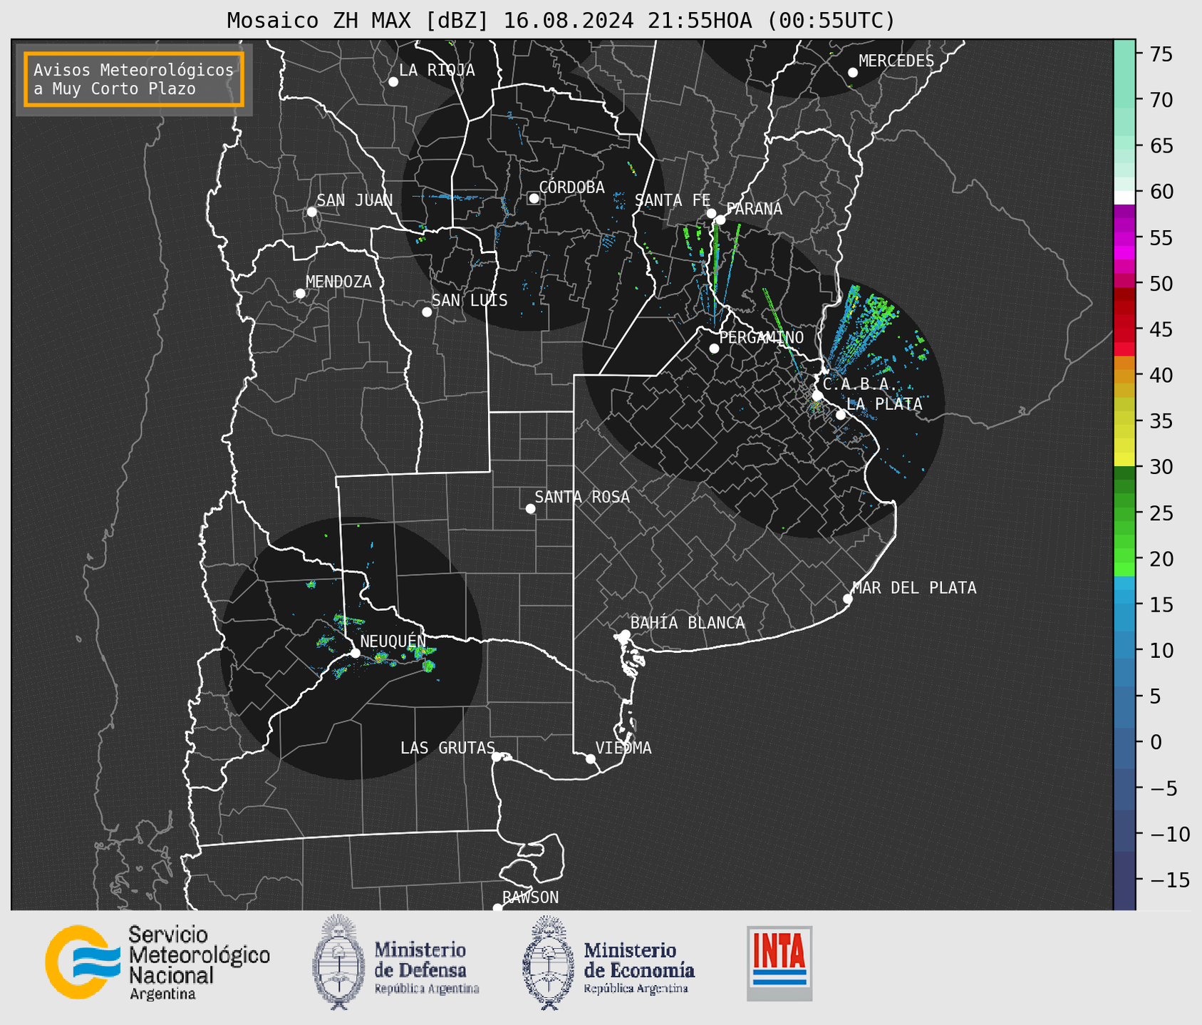
Task: Click the 50 tick label on color scale
Action: (1160, 284)
